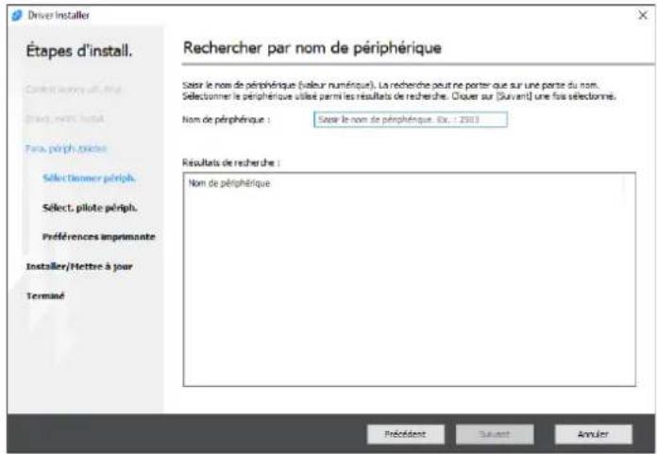Screen dimensions: 657x454
Task: Select the Sélectionner périph. step
Action: tap(89, 178)
